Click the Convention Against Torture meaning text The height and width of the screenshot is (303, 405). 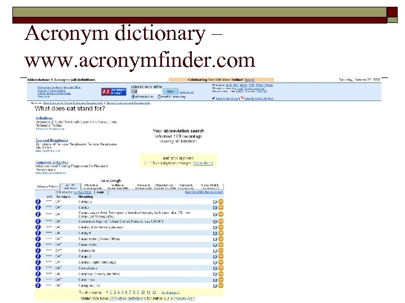[x=121, y=221]
